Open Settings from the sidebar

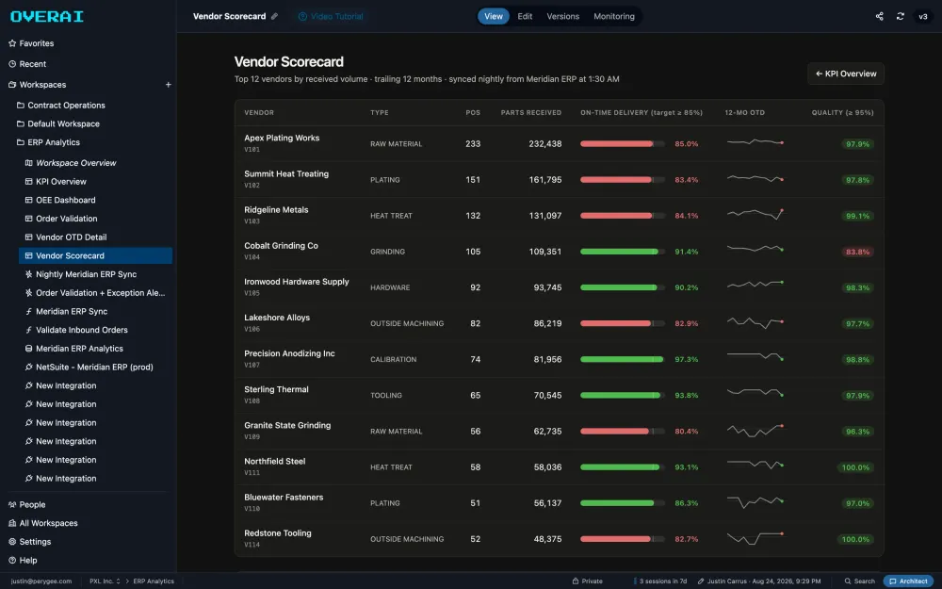30,542
